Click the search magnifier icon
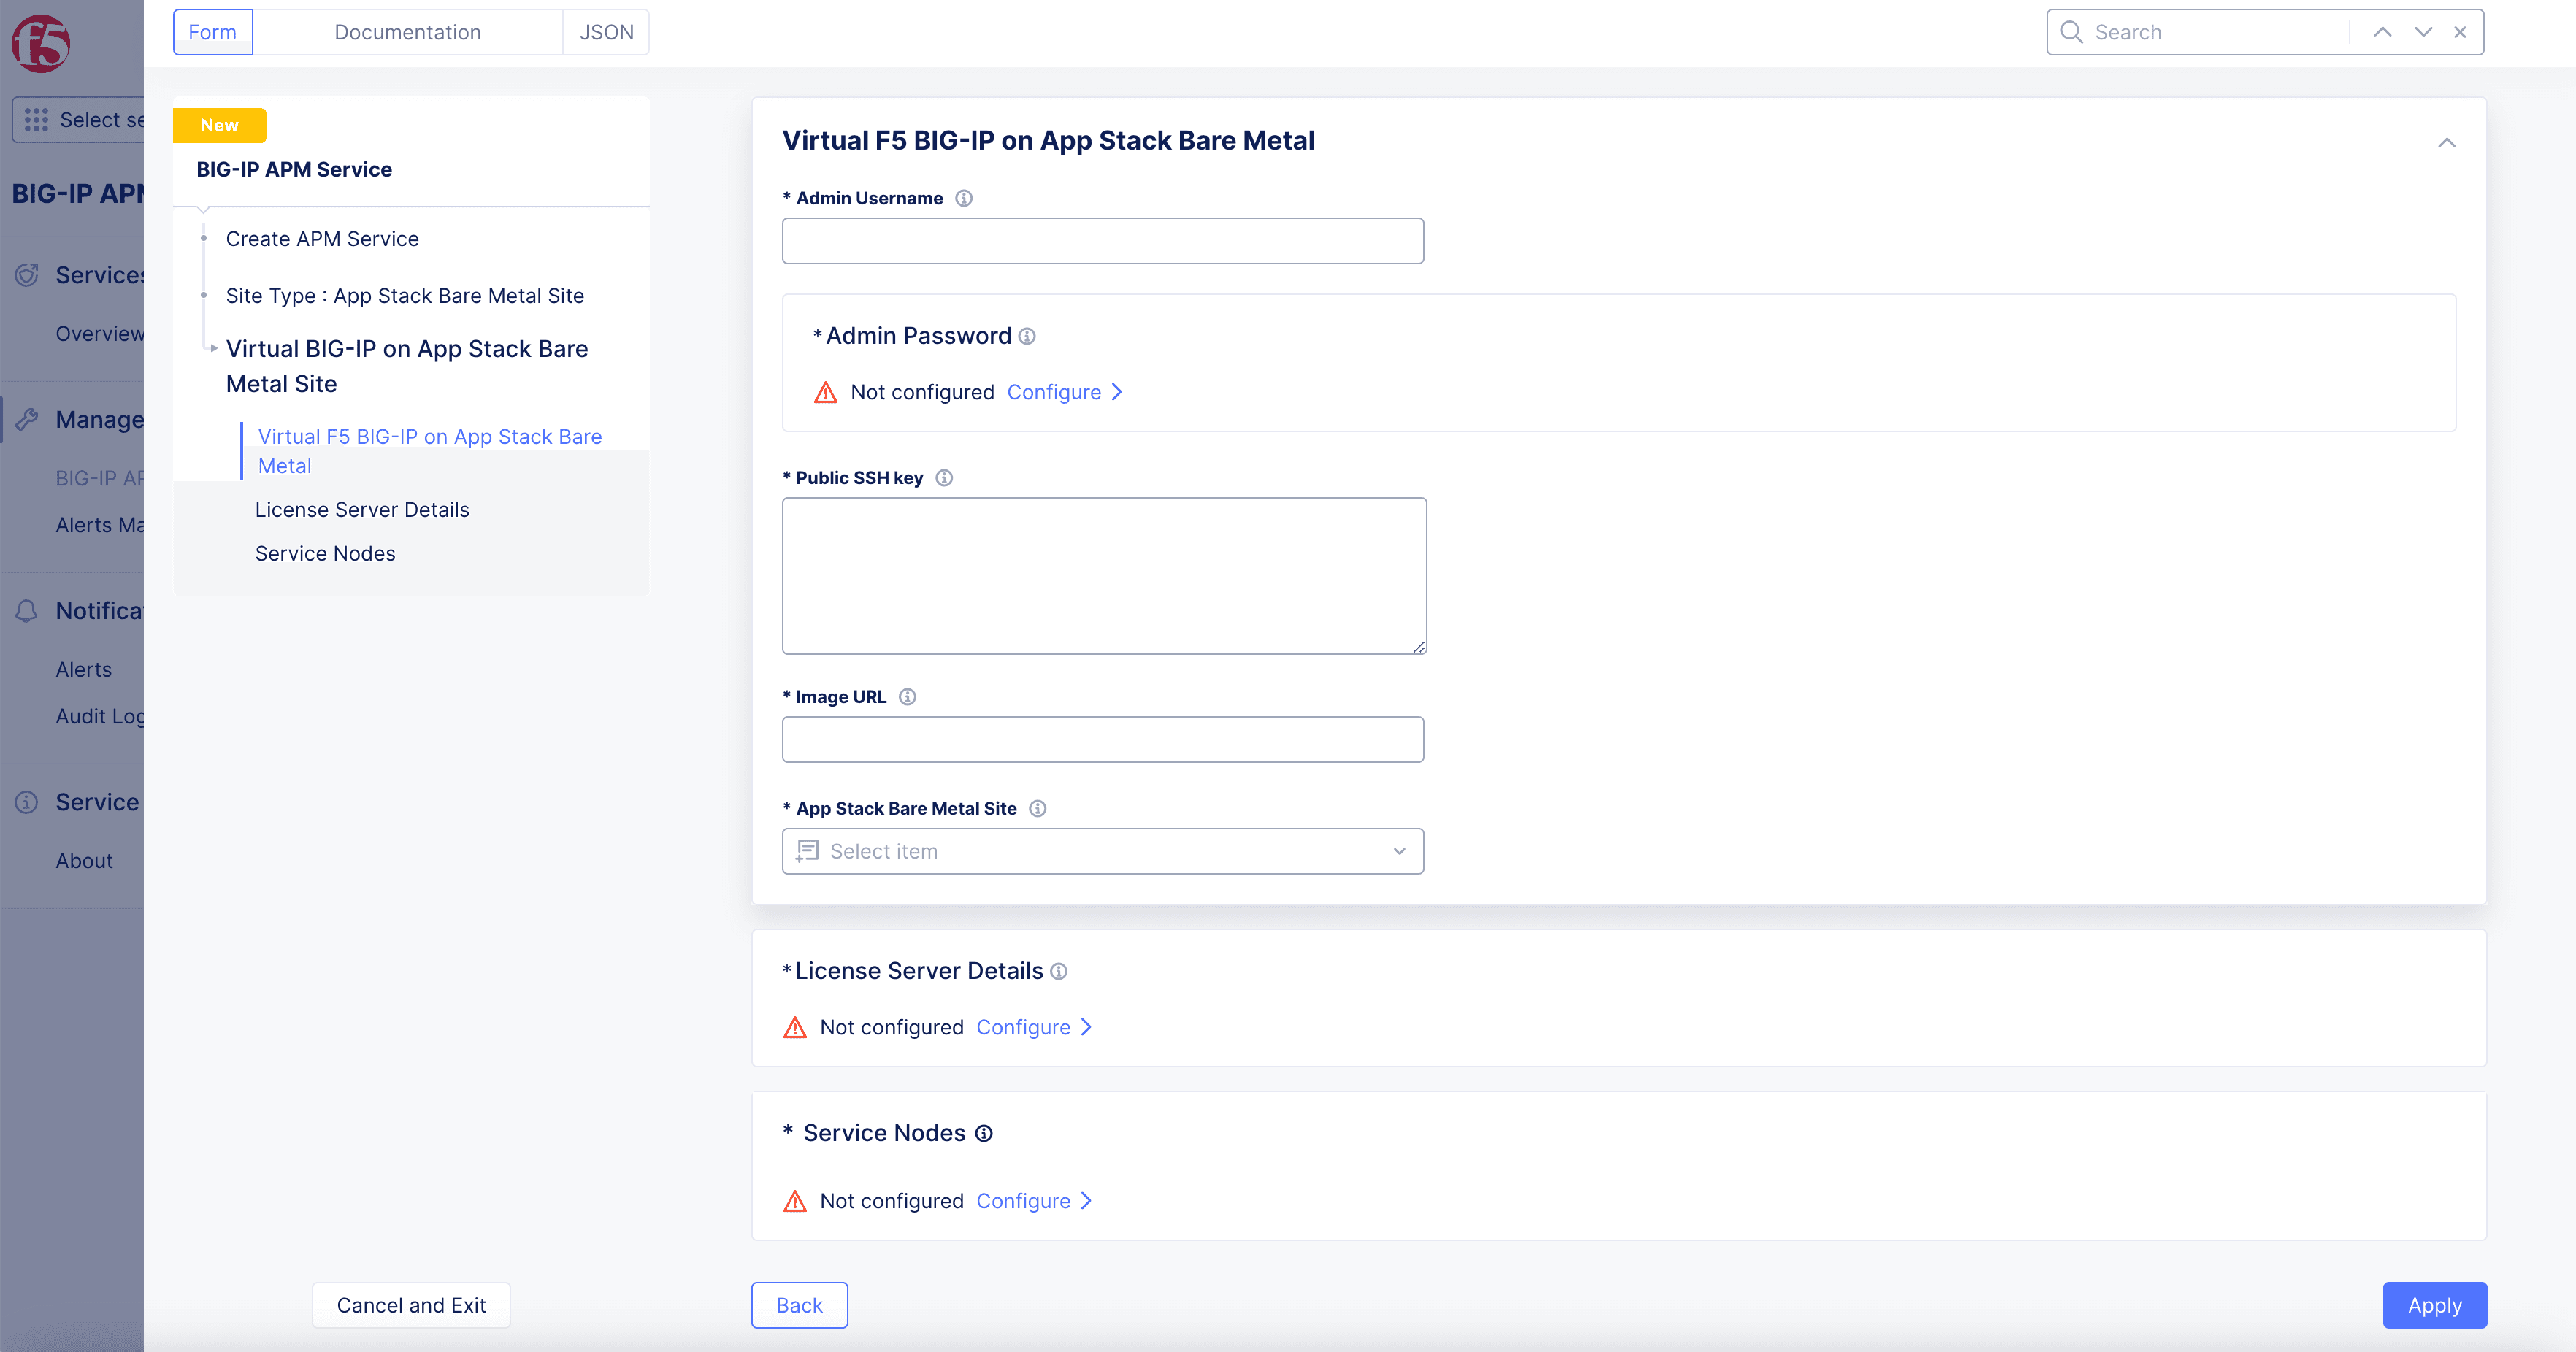 click(2071, 32)
